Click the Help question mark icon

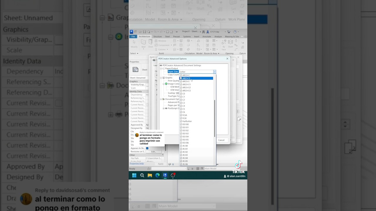(235, 32)
